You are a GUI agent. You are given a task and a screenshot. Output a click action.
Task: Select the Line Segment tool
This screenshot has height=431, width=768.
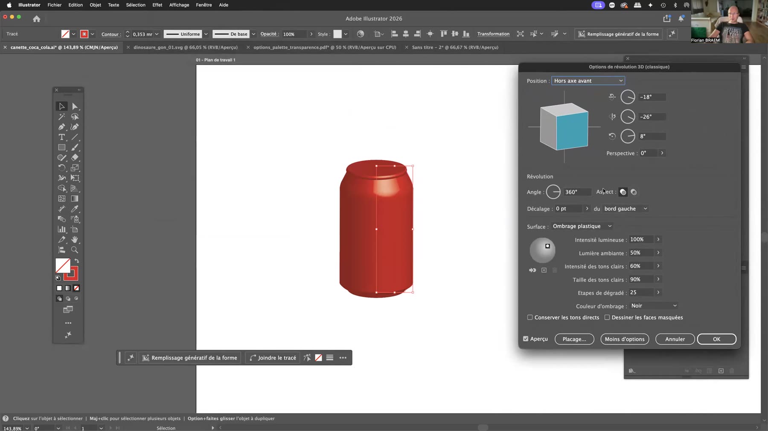click(75, 137)
